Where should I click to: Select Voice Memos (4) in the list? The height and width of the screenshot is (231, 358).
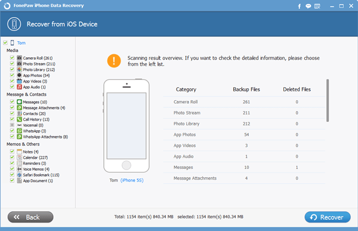[x=36, y=170]
